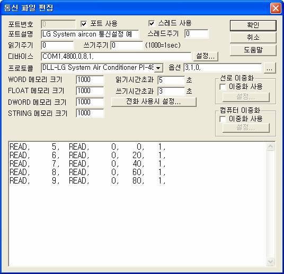This screenshot has height=274, width=284.
Task: Open 전화 사용시 설정... button
Action: 154,102
